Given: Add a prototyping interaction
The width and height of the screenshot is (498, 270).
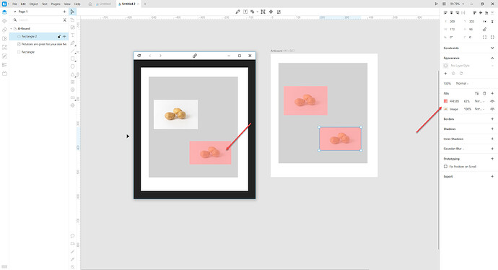Looking at the screenshot, I should pyautogui.click(x=492, y=159).
